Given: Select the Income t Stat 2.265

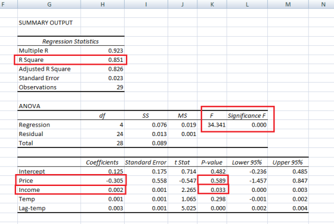Looking at the screenshot, I should coord(188,190).
